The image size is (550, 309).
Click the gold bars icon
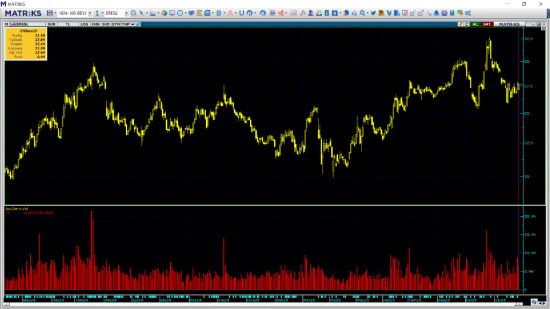coord(381,13)
